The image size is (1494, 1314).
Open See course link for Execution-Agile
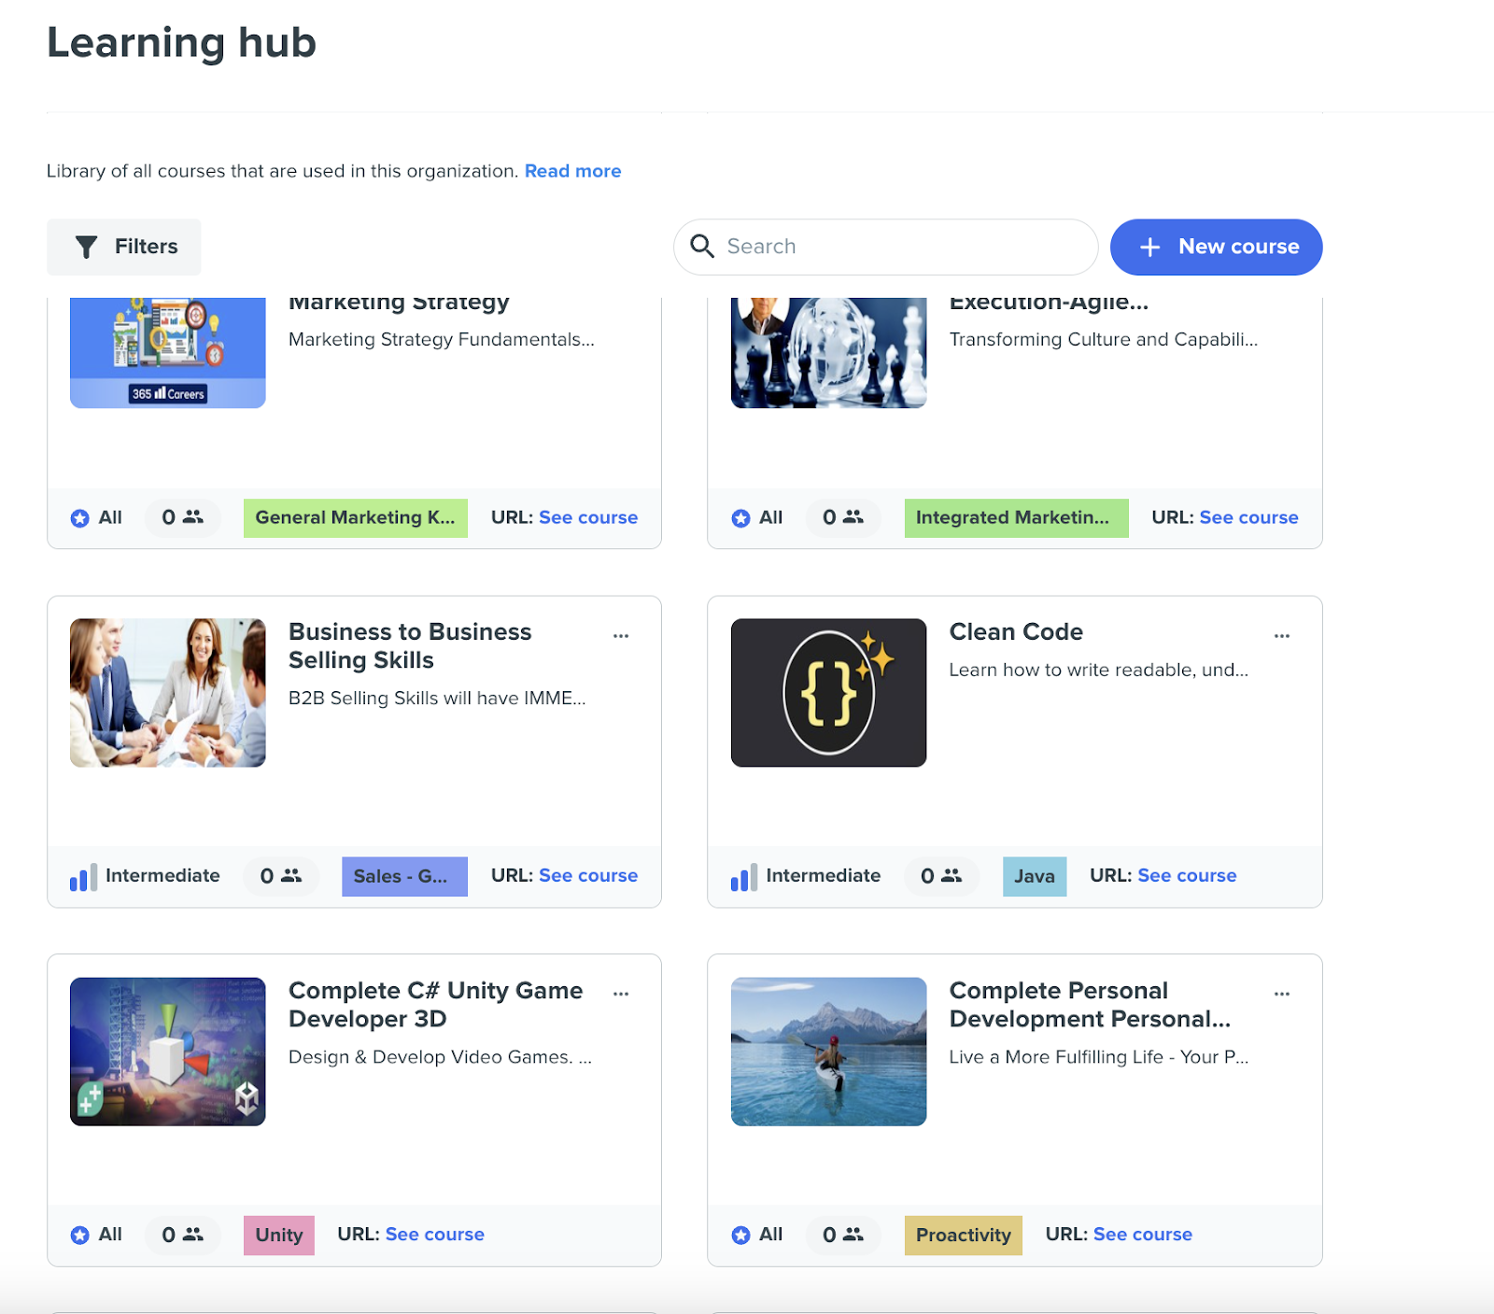click(1248, 517)
